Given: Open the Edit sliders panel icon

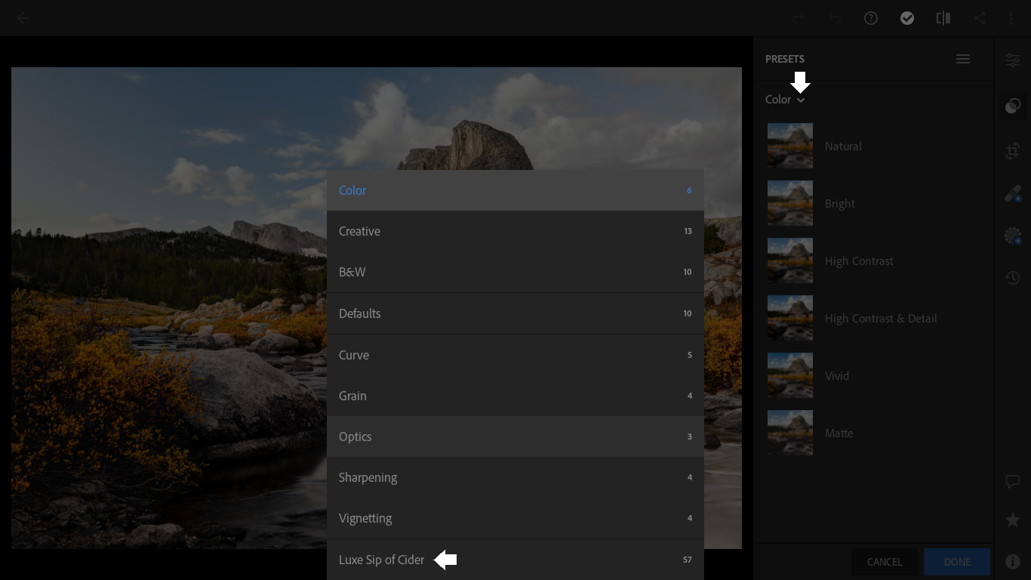Looking at the screenshot, I should [x=1013, y=60].
